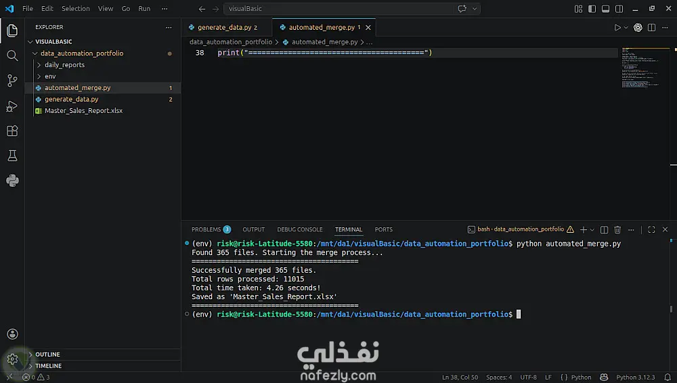Open the Selection menu
Screen dimensions: 677x383
coord(76,9)
